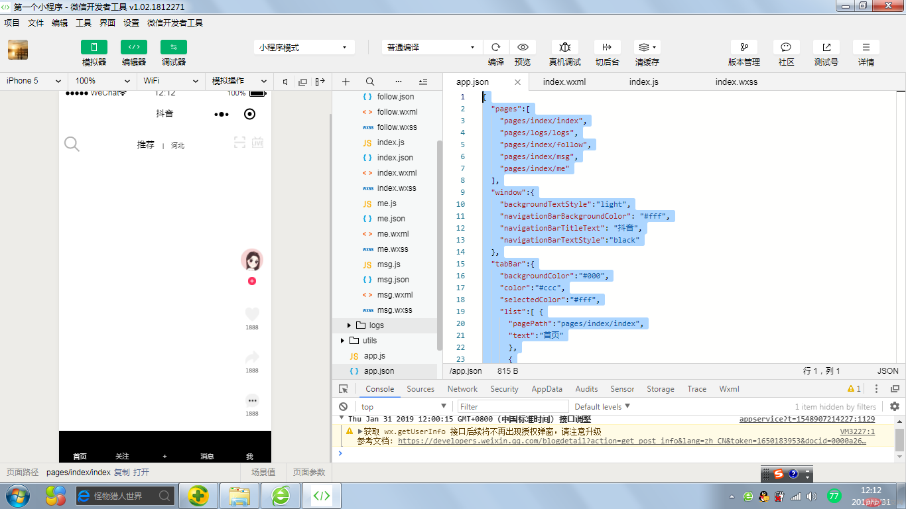Screen dimensions: 906x509
Task: Toggle the 模拟器 simulator panel button
Action: pyautogui.click(x=94, y=47)
